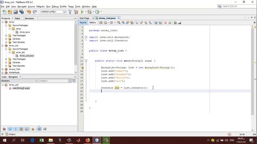257x144 pixels.
Task: Open the File menu
Action: tap(2, 6)
